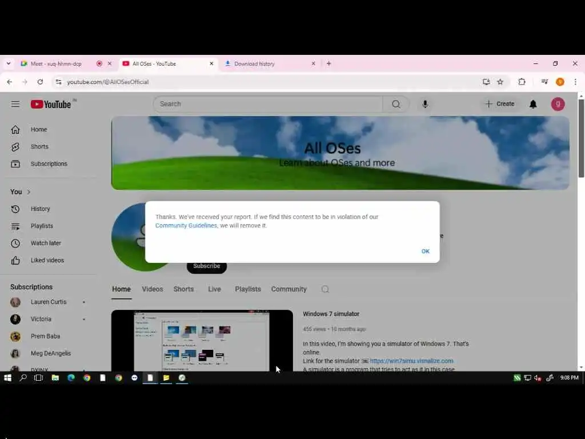585x439 pixels.
Task: Open the Victoria subscription
Action: tap(41, 319)
